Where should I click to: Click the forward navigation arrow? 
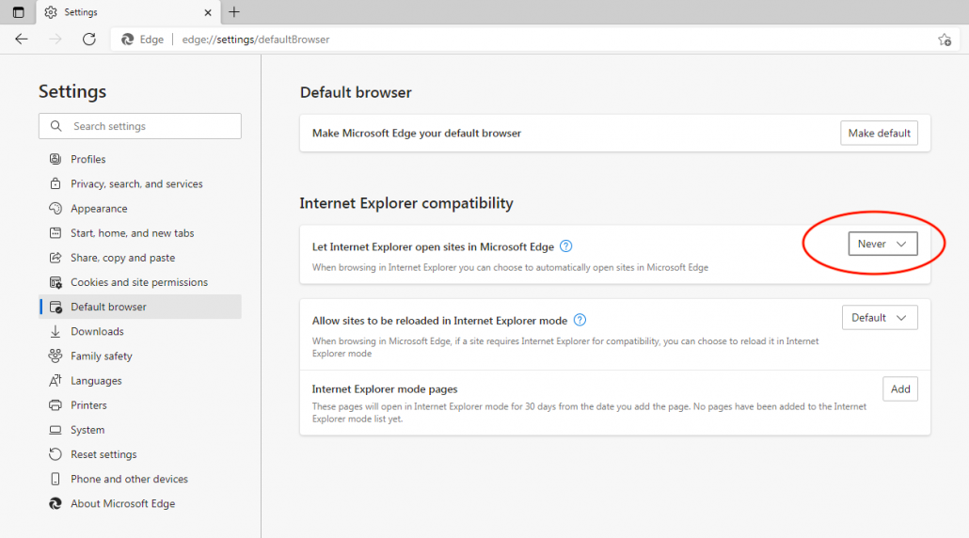56,40
